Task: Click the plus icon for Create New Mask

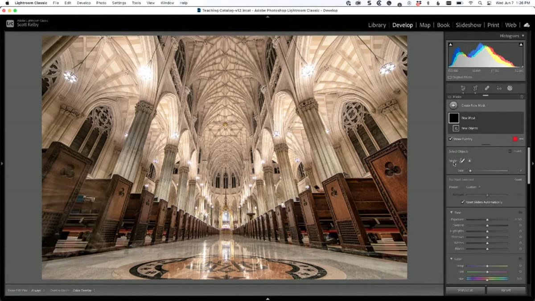Action: (x=453, y=106)
